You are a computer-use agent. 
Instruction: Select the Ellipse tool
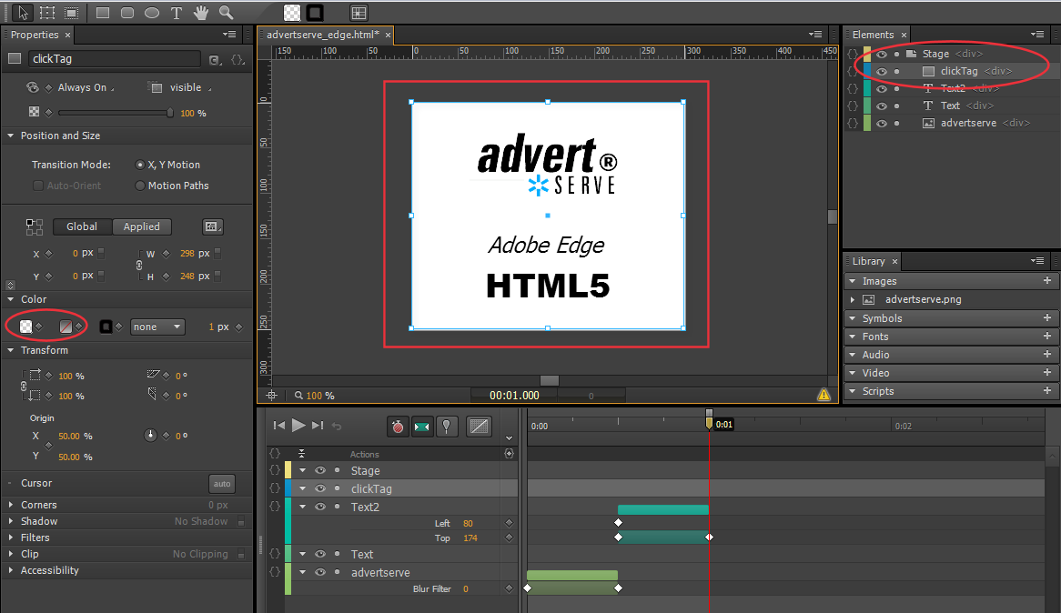(152, 12)
